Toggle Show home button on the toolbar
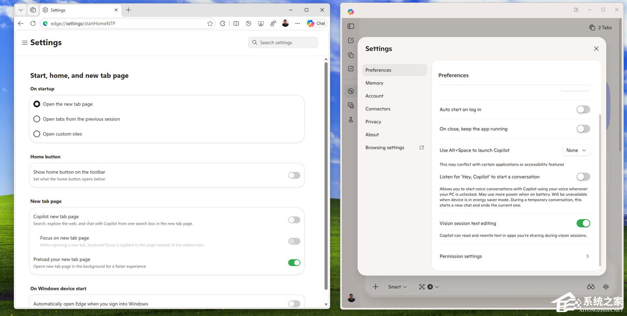 pos(294,176)
